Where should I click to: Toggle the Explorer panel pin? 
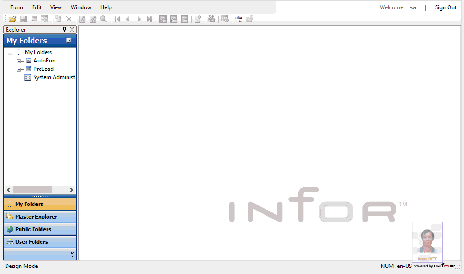pos(65,30)
